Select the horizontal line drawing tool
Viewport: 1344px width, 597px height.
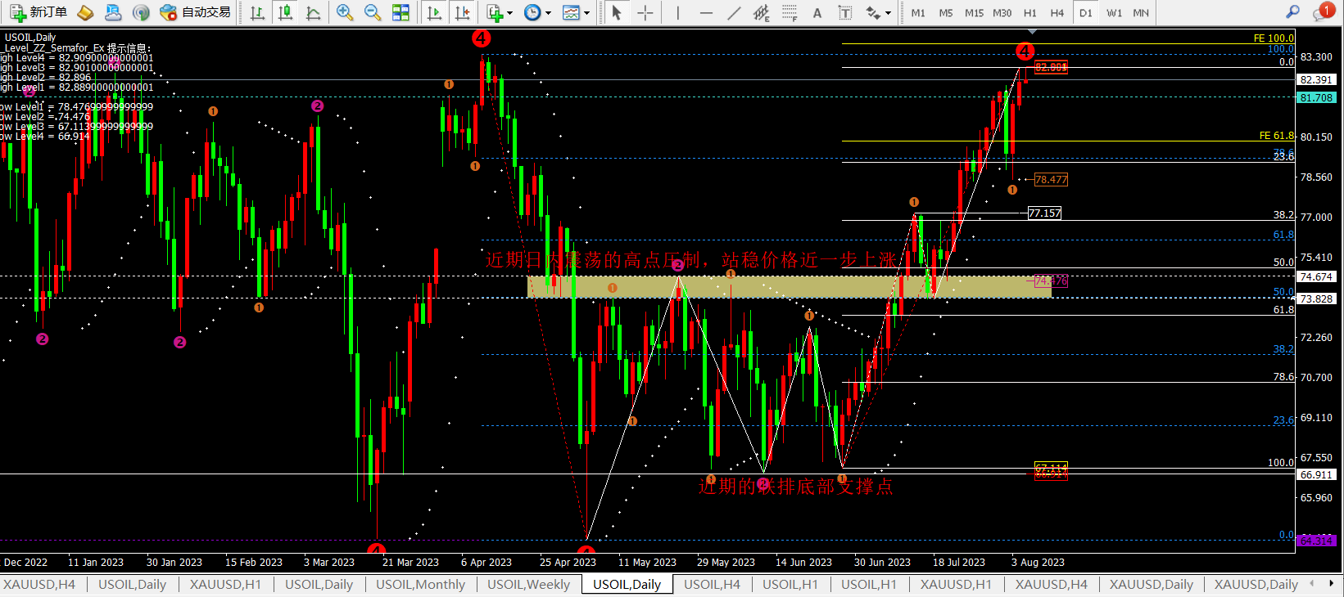706,12
